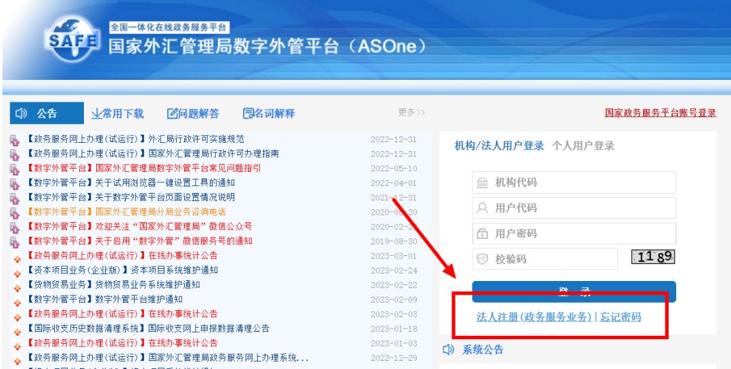Viewport: 731px width, 369px height.
Task: Open 数字外管平台维护通知 announcement
Action: click(104, 299)
